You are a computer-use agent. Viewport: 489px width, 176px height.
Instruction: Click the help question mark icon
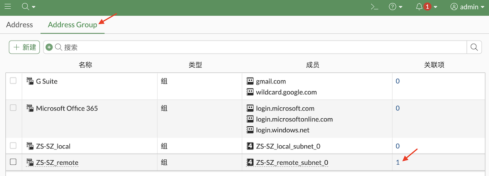393,6
